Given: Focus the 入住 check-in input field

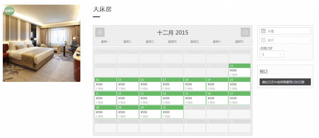Looking at the screenshot, I should (285, 31).
